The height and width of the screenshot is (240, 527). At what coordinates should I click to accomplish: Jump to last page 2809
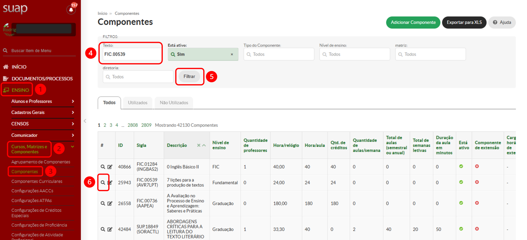click(146, 125)
